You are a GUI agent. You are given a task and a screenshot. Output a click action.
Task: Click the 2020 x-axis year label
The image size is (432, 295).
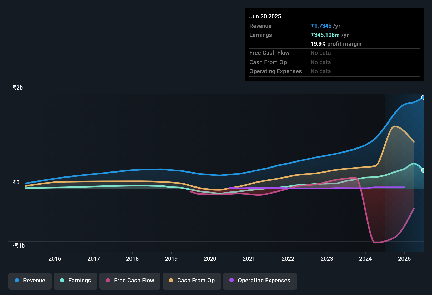click(x=210, y=259)
